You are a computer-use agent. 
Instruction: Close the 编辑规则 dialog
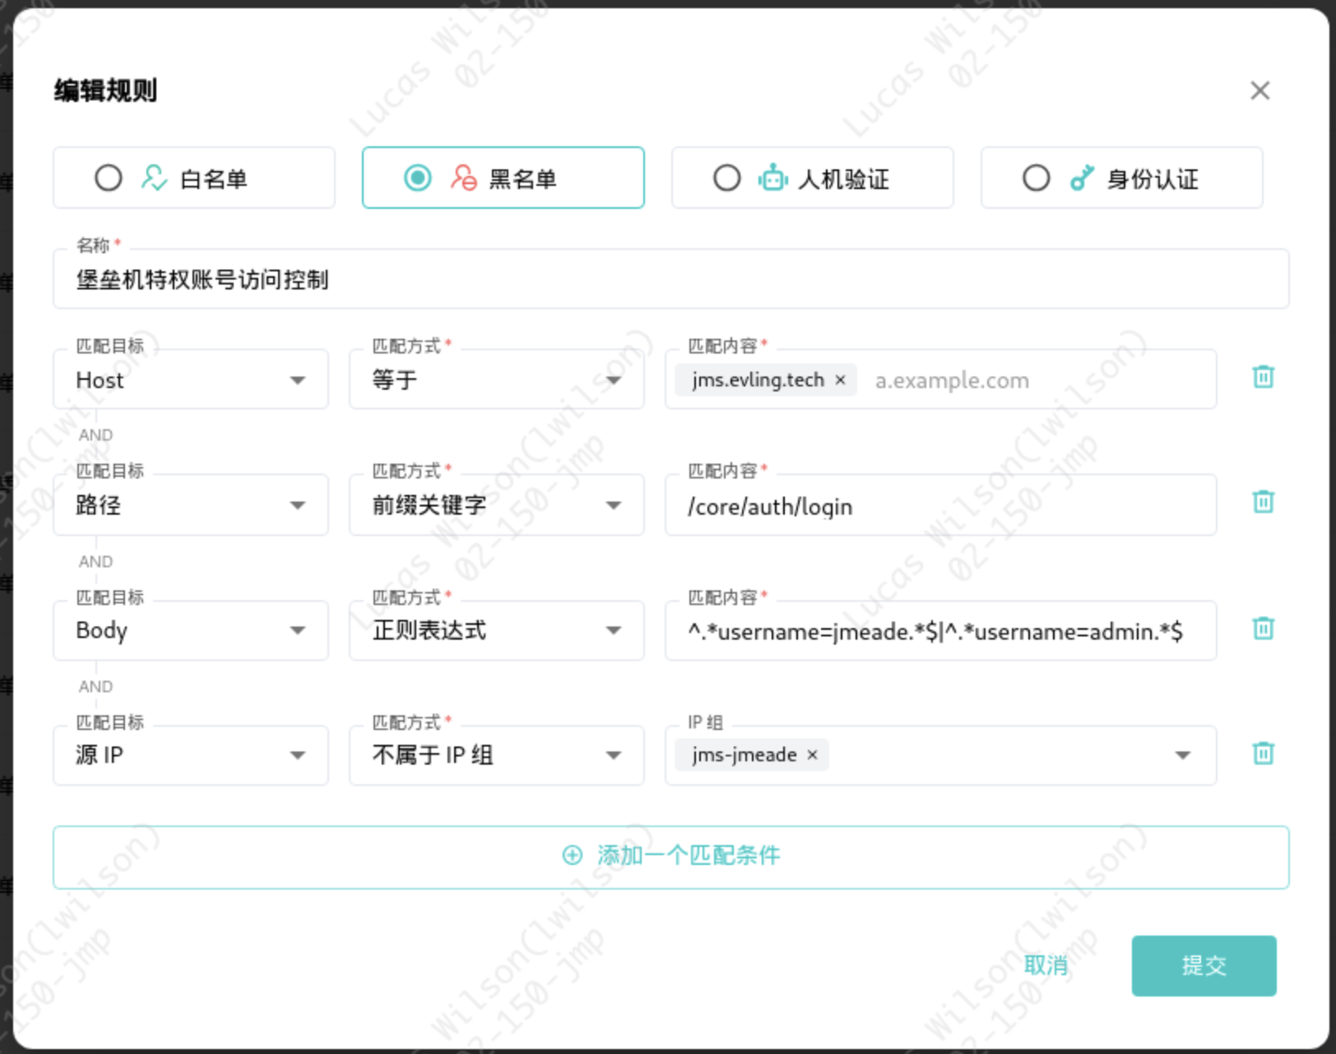click(1259, 90)
